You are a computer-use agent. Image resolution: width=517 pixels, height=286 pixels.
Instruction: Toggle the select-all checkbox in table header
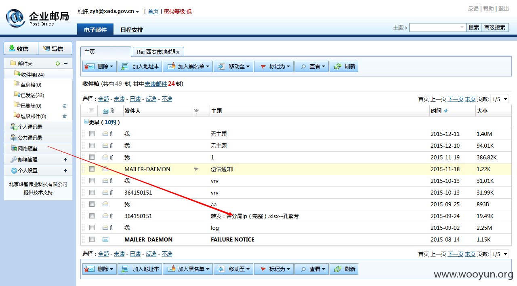click(x=92, y=110)
